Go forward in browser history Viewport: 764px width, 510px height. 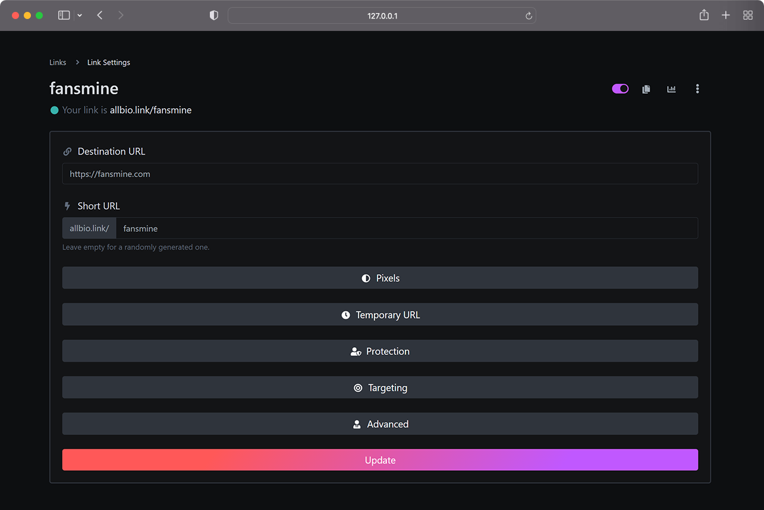click(x=121, y=15)
